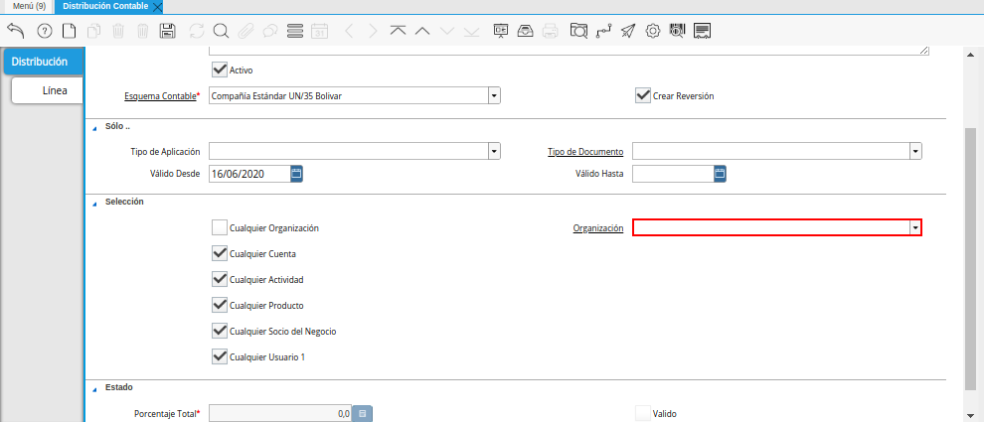Open the gear process icon
The height and width of the screenshot is (422, 984).
(x=653, y=31)
